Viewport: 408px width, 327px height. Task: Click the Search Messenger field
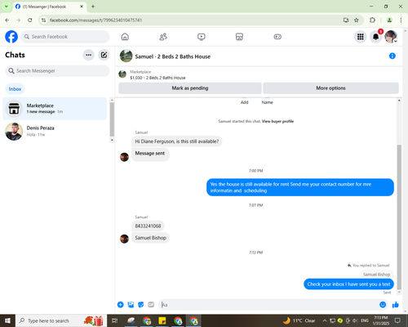(x=57, y=71)
